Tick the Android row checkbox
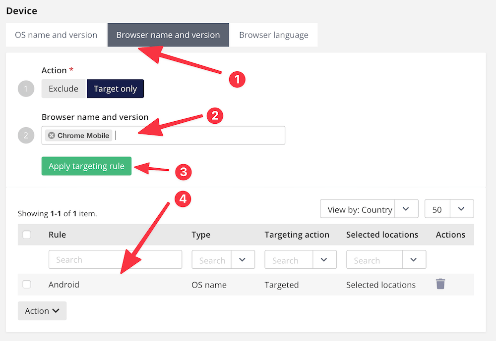Screen dimensions: 496x341 27,285
